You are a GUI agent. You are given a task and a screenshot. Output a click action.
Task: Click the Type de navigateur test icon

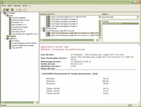[10, 18]
